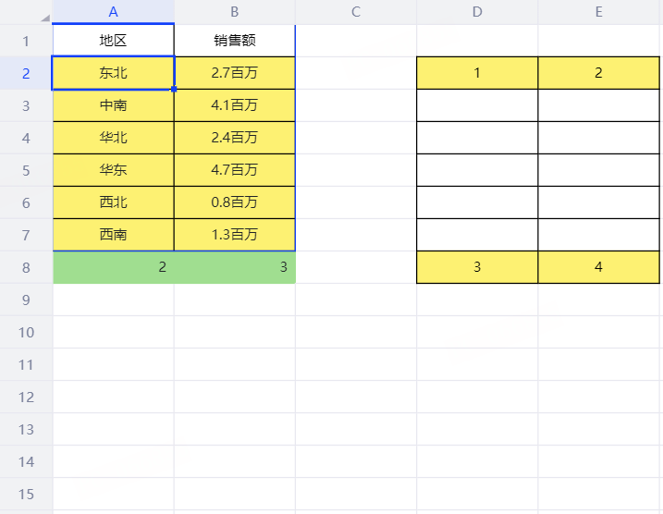Select the green cell containing 3
This screenshot has height=514, width=663.
tap(235, 267)
